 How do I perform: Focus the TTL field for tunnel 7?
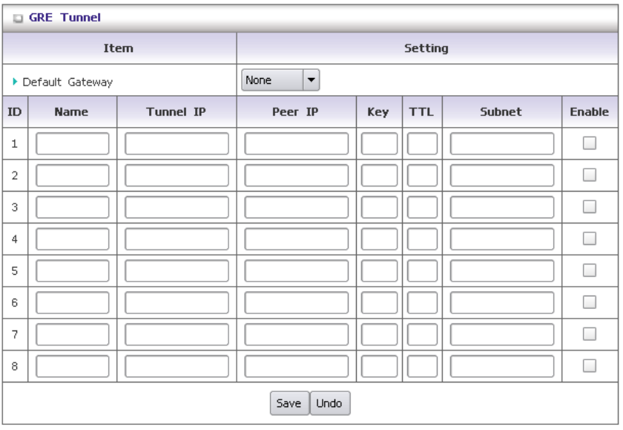tap(422, 334)
